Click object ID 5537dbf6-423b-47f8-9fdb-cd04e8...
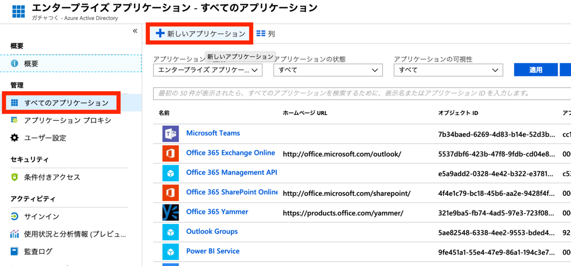Viewport: 571px width, 266px height. click(x=496, y=154)
